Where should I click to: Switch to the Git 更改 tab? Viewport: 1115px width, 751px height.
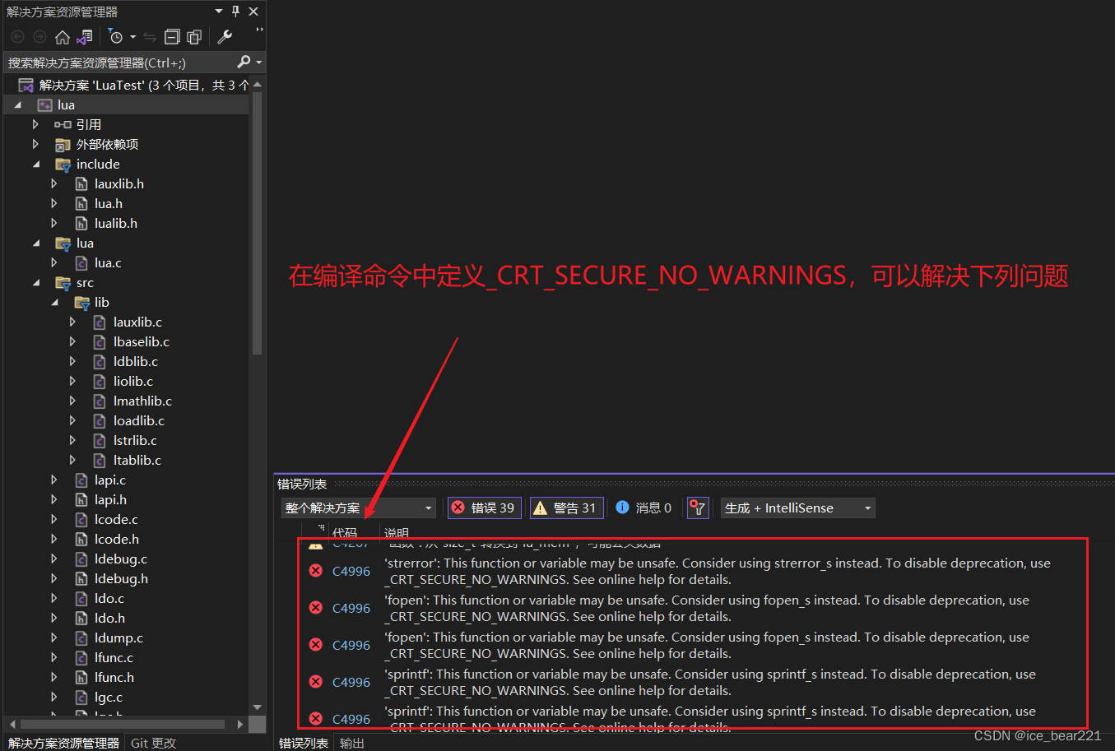[x=152, y=742]
